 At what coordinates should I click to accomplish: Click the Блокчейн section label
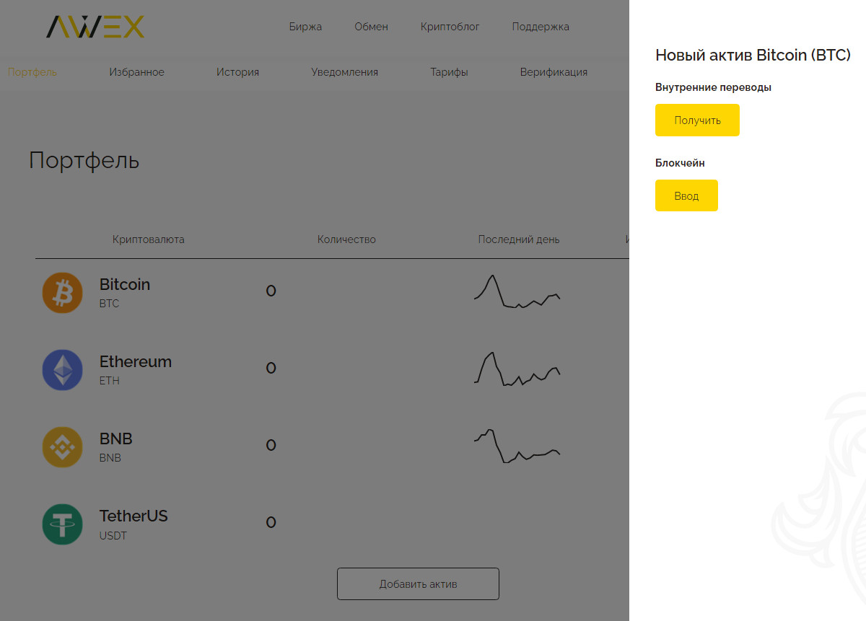(x=680, y=163)
